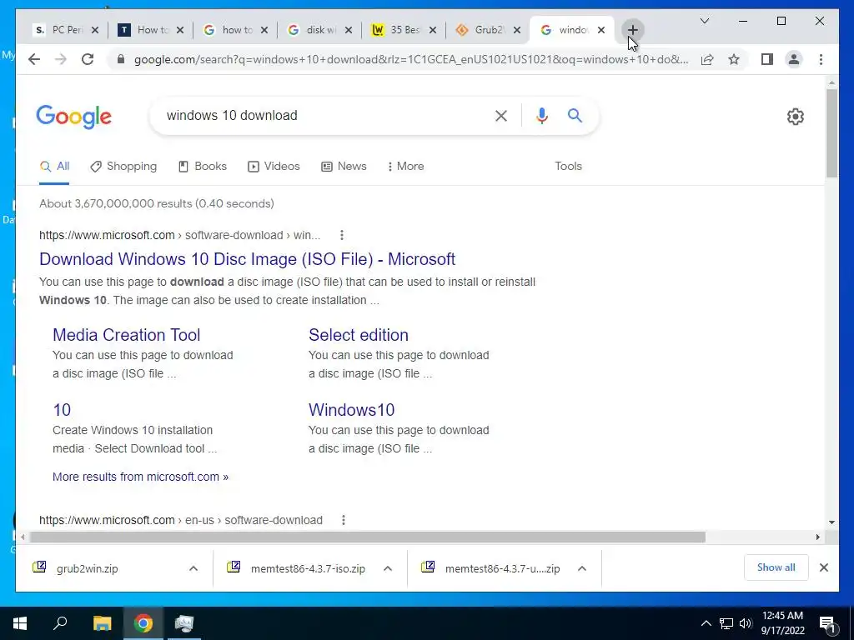
Task: Open the Select edition link
Action: (x=359, y=335)
